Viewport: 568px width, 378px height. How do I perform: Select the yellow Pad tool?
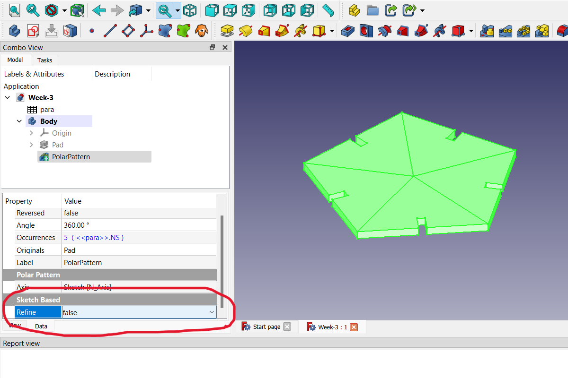(228, 31)
